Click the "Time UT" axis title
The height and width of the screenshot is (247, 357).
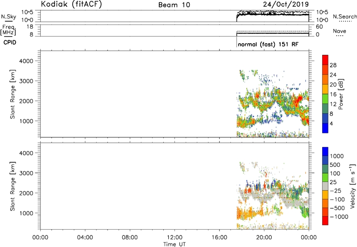click(x=174, y=244)
